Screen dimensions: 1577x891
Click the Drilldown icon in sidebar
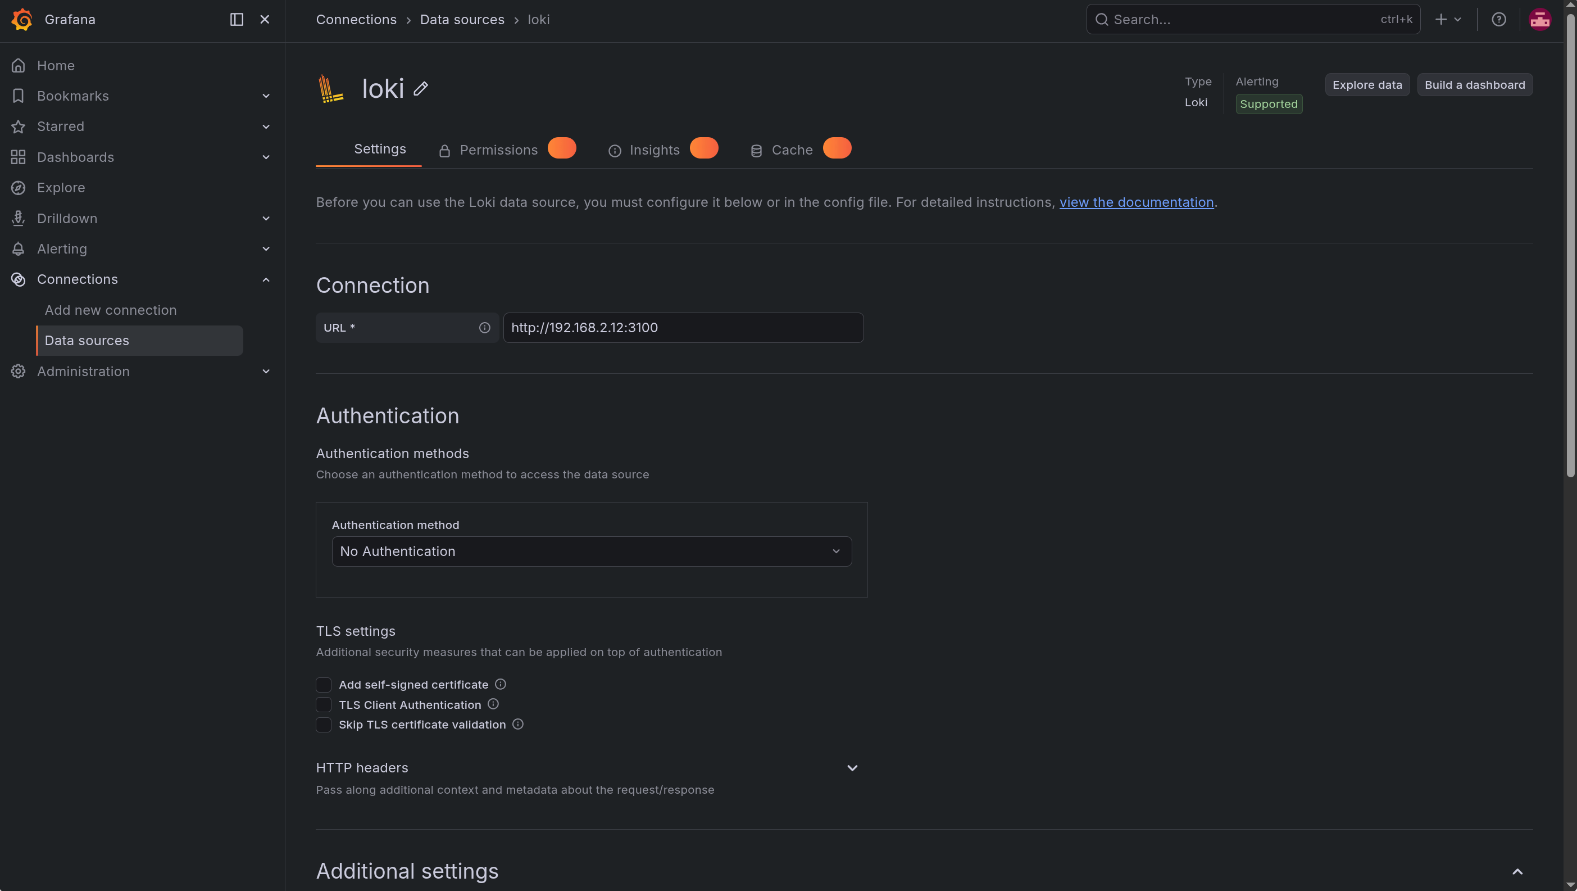[x=19, y=219]
